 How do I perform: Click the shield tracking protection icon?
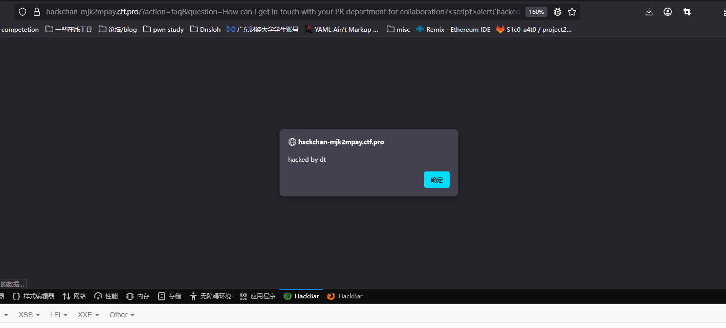pos(23,12)
